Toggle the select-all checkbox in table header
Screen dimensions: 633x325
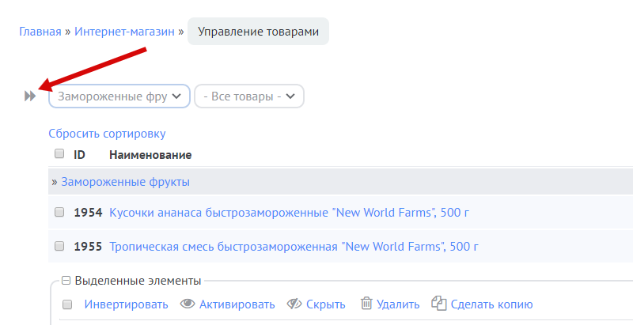coord(59,154)
